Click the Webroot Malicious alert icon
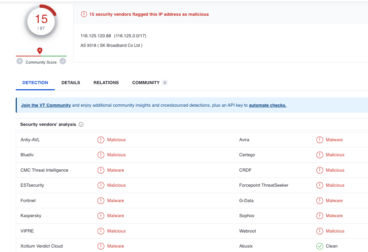 pos(320,231)
